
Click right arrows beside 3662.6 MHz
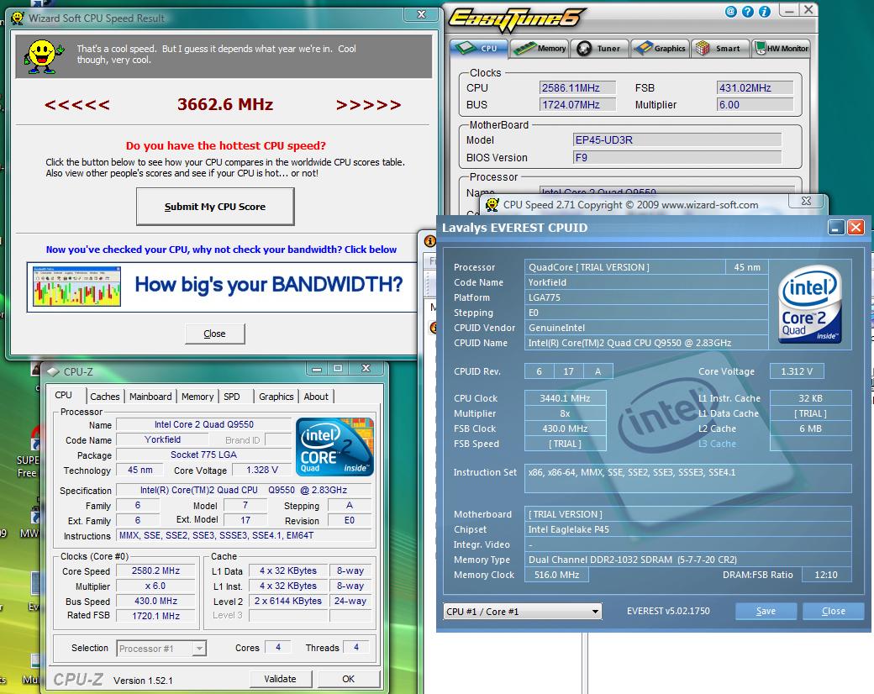(368, 105)
